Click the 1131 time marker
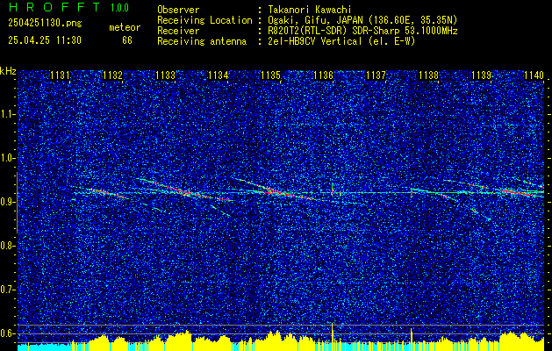 [x=61, y=75]
